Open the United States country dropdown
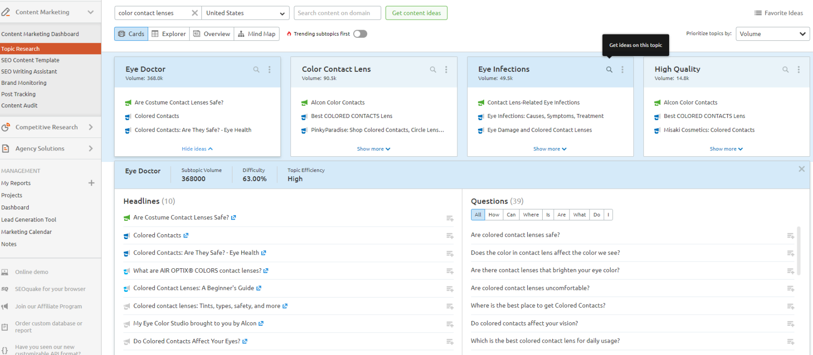813x355 pixels. (245, 13)
